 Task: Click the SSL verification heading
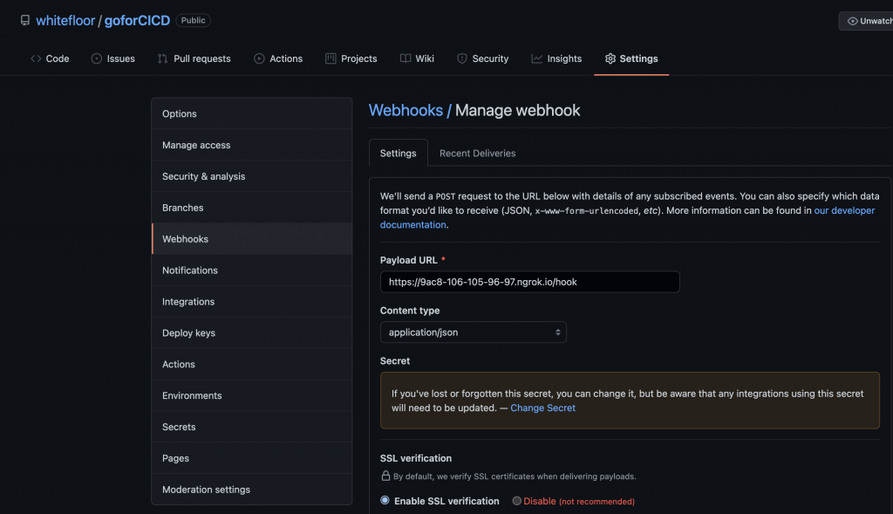[x=416, y=458]
